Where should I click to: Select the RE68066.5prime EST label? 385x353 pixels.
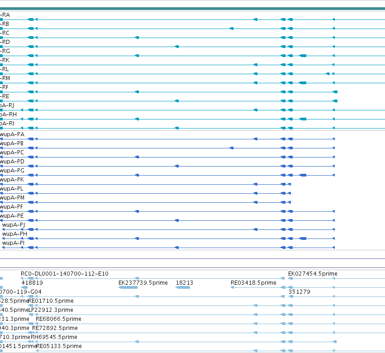[58, 319]
